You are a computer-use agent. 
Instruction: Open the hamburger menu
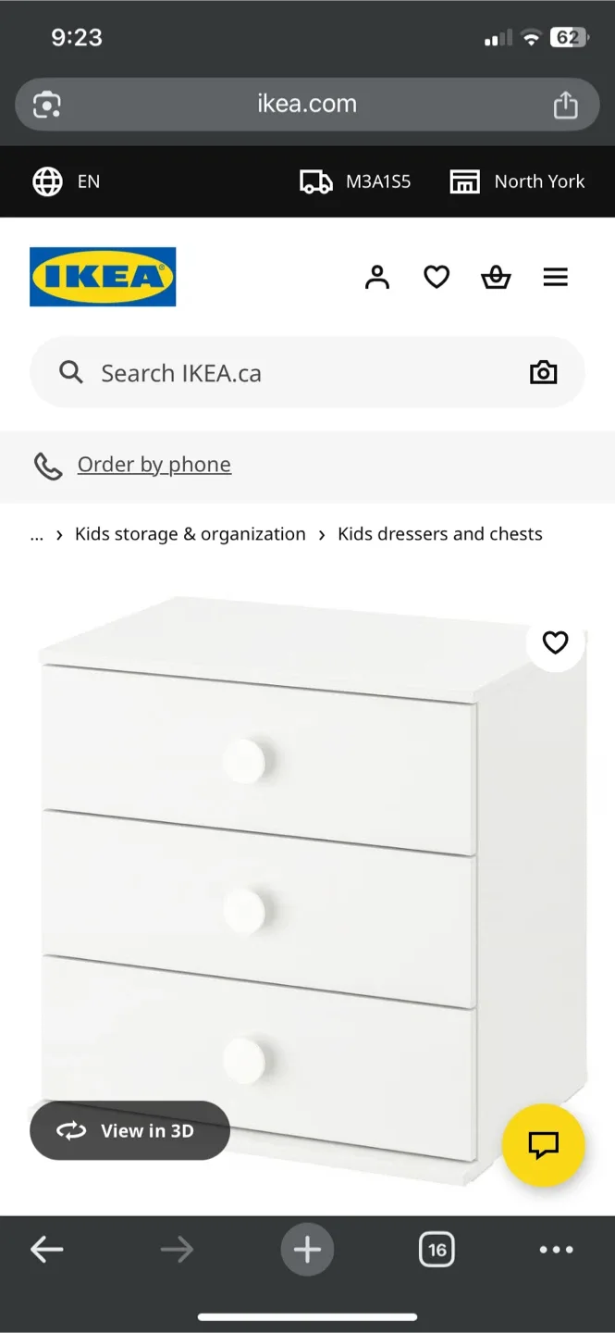[555, 277]
